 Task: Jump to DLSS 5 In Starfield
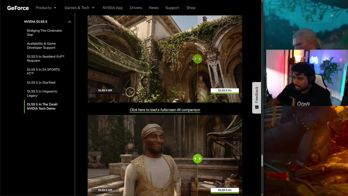pos(41,82)
